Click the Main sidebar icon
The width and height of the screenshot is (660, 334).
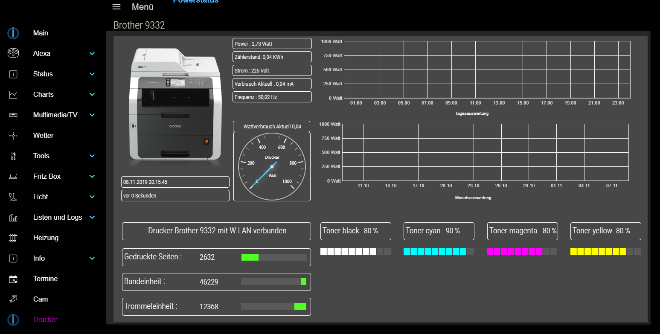coord(13,33)
